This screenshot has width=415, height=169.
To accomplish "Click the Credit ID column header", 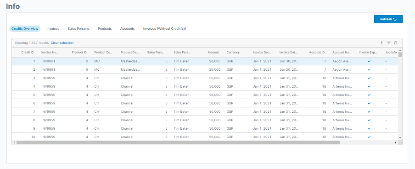I will (x=28, y=53).
